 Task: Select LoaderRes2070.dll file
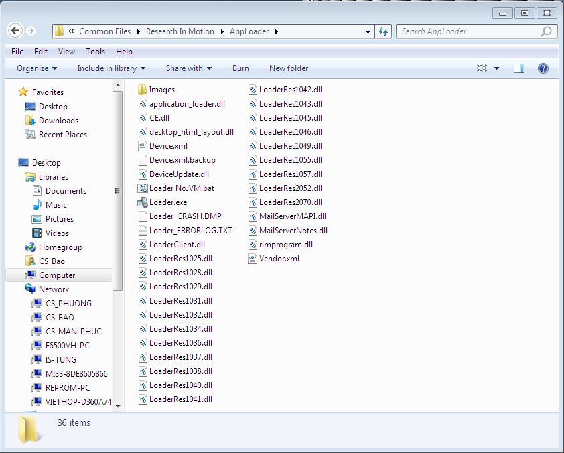tap(285, 202)
